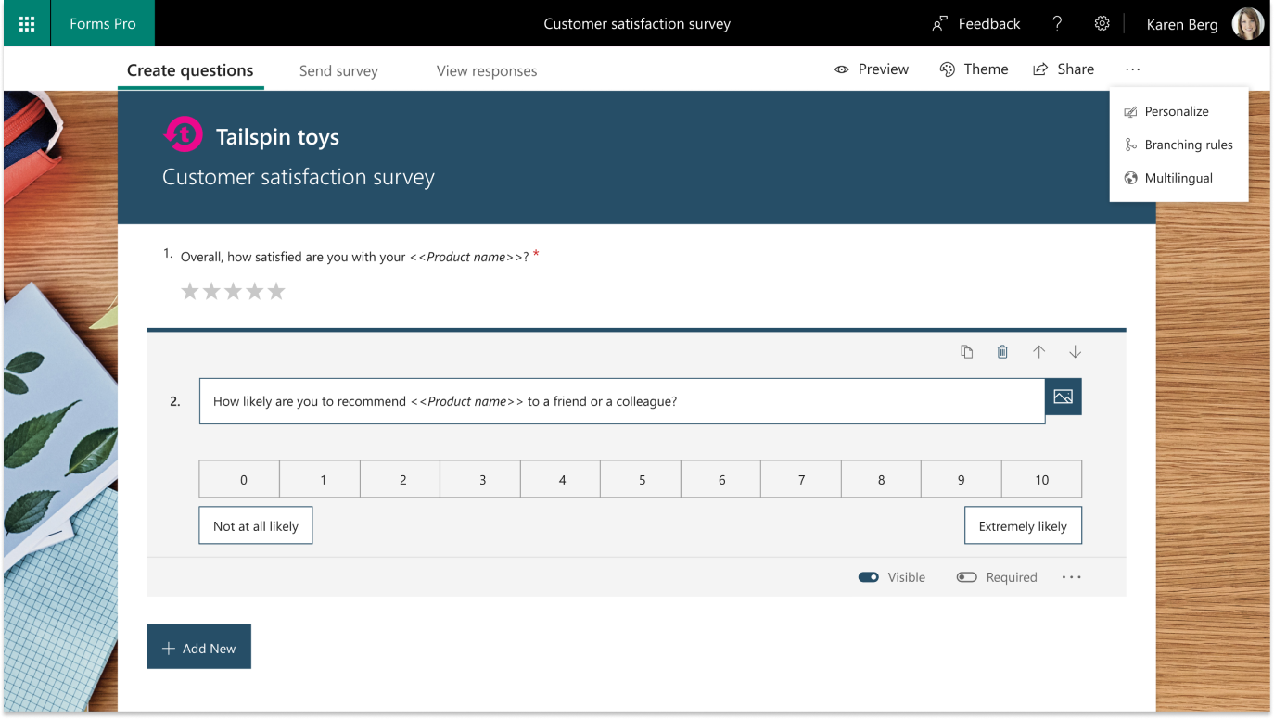Duplicate question 2 using the copy icon
Viewport: 1274px width, 719px height.
point(966,351)
